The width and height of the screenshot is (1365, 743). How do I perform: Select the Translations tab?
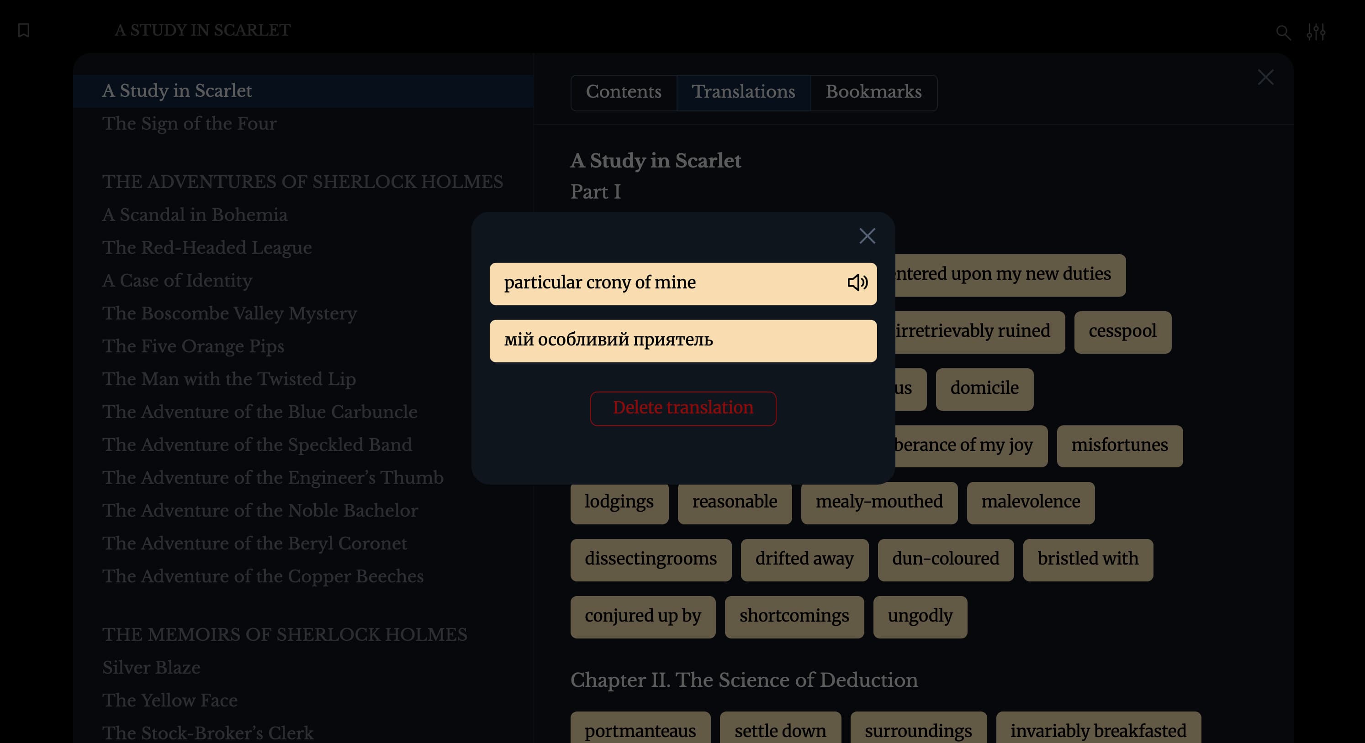(743, 92)
